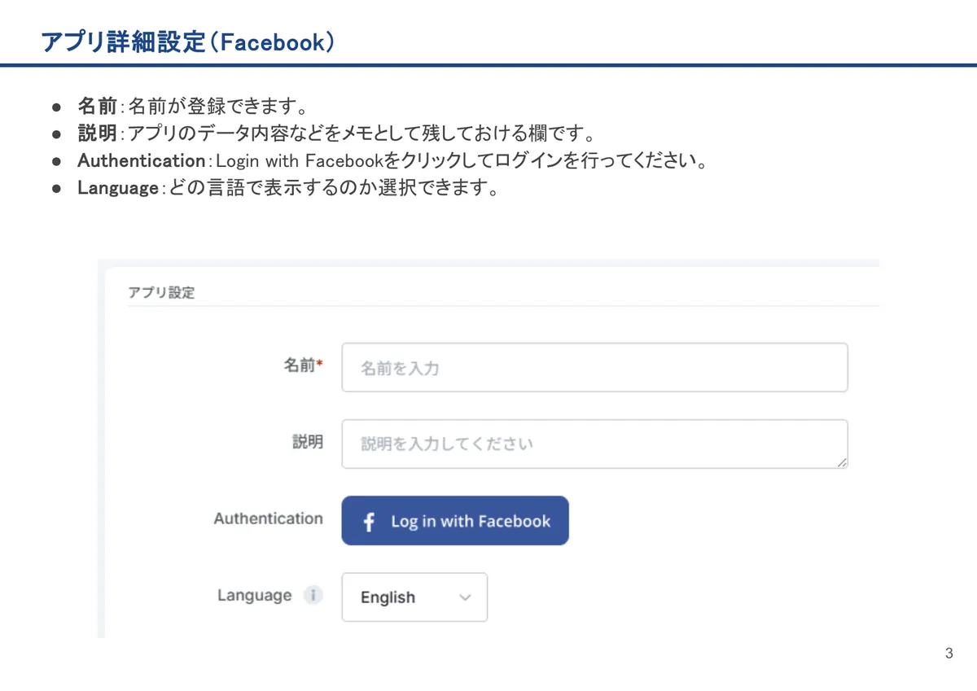This screenshot has width=977, height=691.
Task: Click the bullet text starting with 名前
Action: pos(192,106)
